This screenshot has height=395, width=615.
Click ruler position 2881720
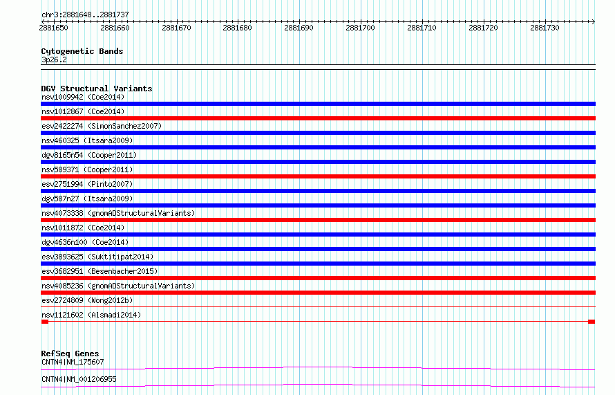pos(483,28)
